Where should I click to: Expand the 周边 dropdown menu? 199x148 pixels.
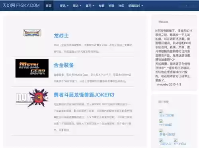point(77,6)
